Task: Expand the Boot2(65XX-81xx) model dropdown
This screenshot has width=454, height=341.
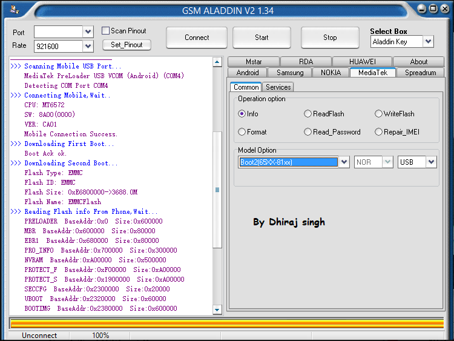Action: point(344,162)
